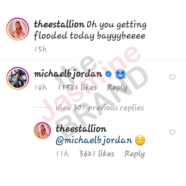The image size is (186, 186).
Task: Click the line before View previous replies
Action: pos(42,107)
